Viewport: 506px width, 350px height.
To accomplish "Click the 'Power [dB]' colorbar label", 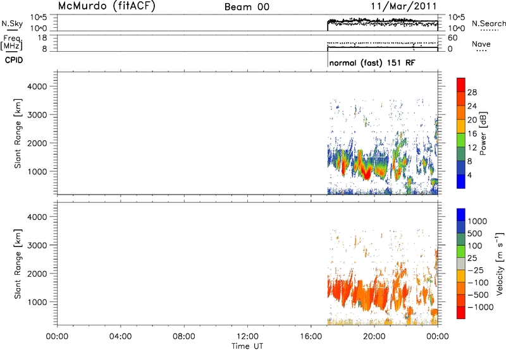I will [x=483, y=133].
